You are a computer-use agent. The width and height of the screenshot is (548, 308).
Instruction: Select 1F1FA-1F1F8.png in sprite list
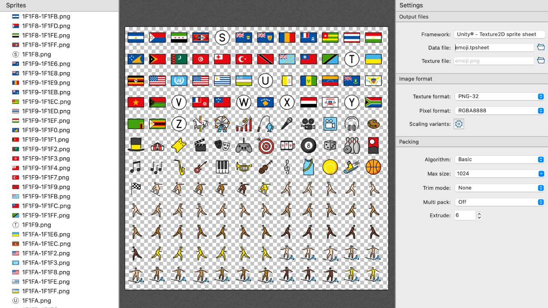pos(46,272)
